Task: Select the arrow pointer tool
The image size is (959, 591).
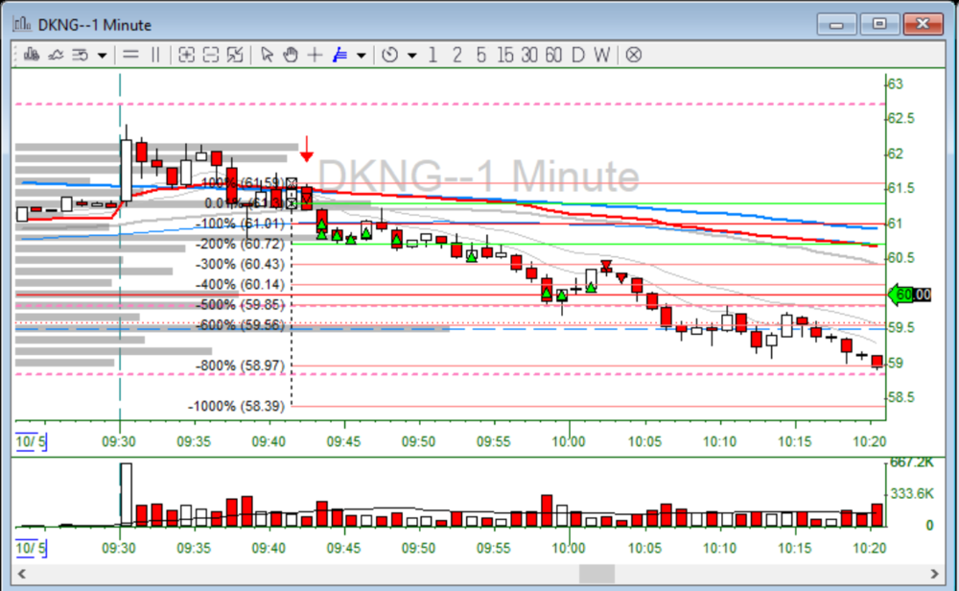Action: (x=267, y=55)
